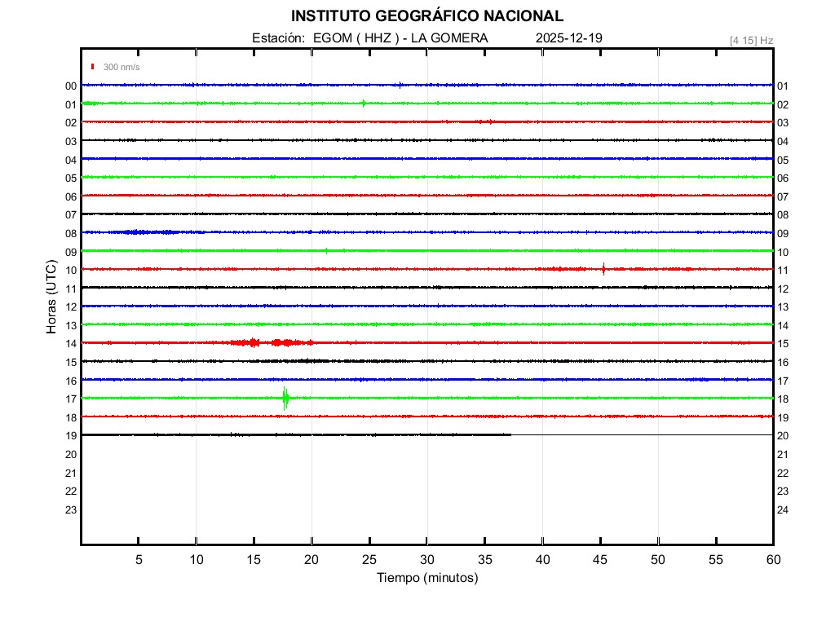This screenshot has height=626, width=835.
Task: Click the left hour label 23
Action: coord(71,510)
